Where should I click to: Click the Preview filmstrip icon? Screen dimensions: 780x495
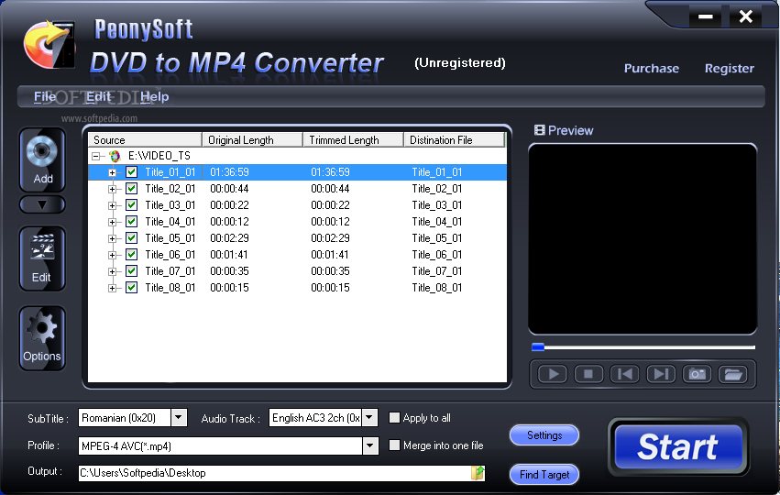click(x=540, y=130)
